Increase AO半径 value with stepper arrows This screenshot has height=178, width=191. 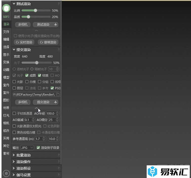(x=57, y=112)
